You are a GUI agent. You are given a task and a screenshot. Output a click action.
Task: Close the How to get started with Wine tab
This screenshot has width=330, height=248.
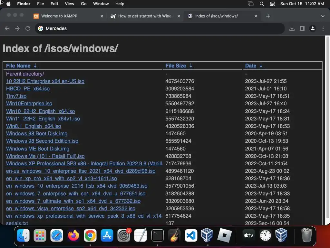179,16
